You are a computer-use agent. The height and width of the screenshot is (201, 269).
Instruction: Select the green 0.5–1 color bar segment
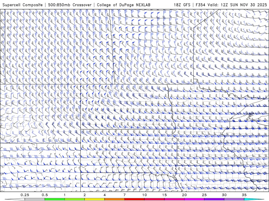pos(55,199)
